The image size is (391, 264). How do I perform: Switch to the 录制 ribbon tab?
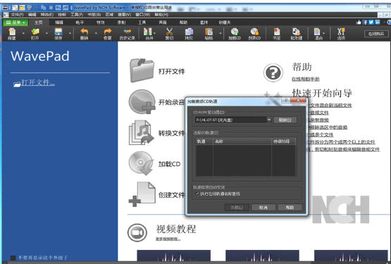tap(121, 23)
